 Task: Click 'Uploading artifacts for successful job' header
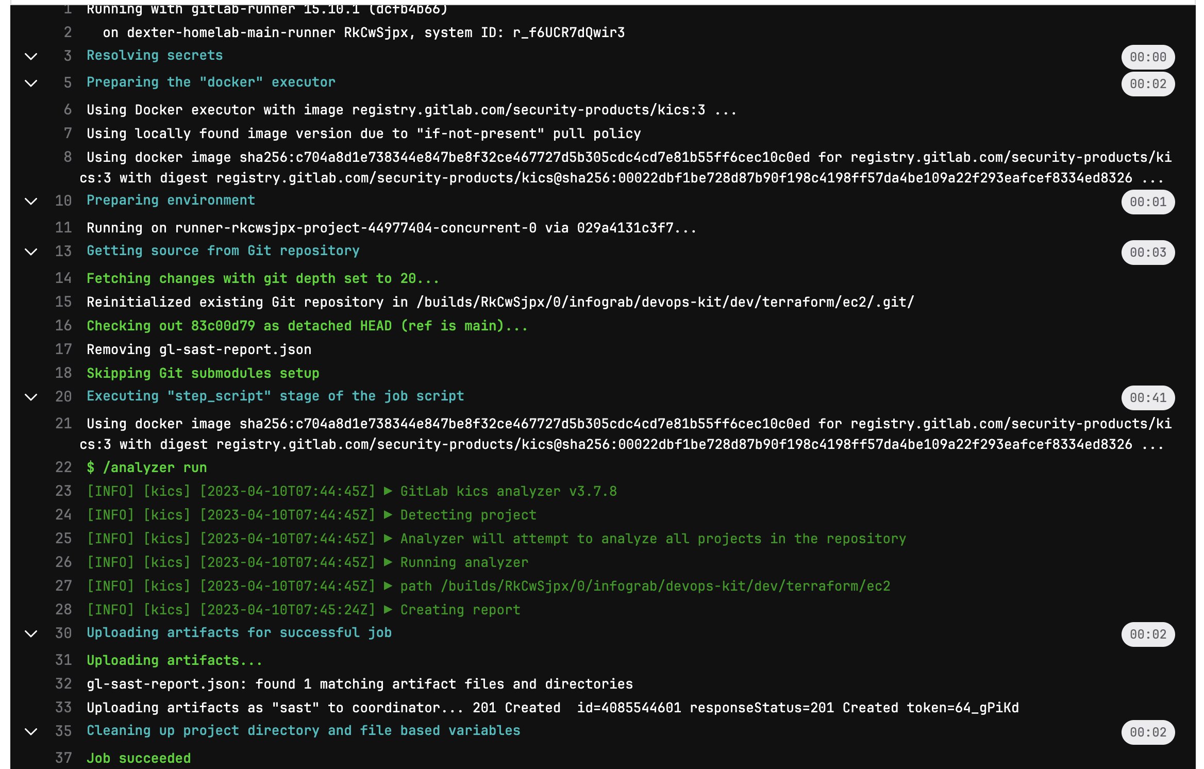(239, 632)
